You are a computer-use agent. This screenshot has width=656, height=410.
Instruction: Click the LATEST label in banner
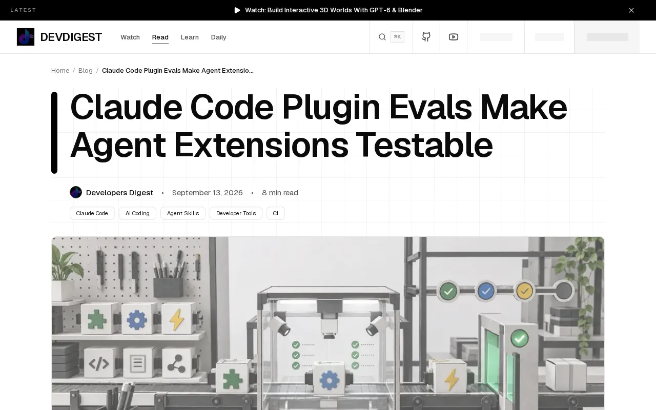[x=24, y=10]
